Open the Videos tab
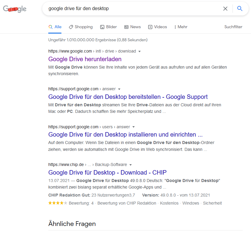The image size is (251, 231). 157,27
